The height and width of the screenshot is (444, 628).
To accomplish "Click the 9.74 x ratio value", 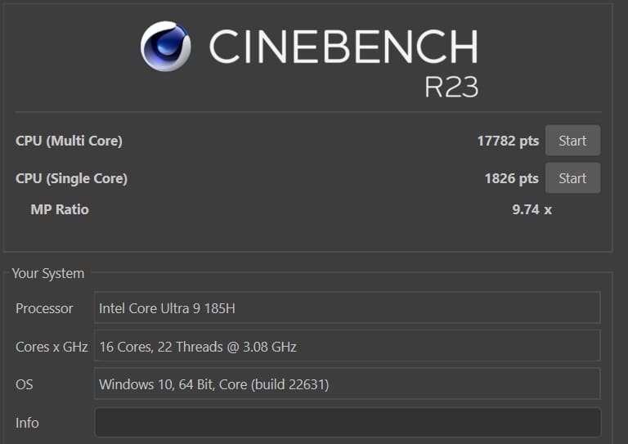I will pos(532,209).
